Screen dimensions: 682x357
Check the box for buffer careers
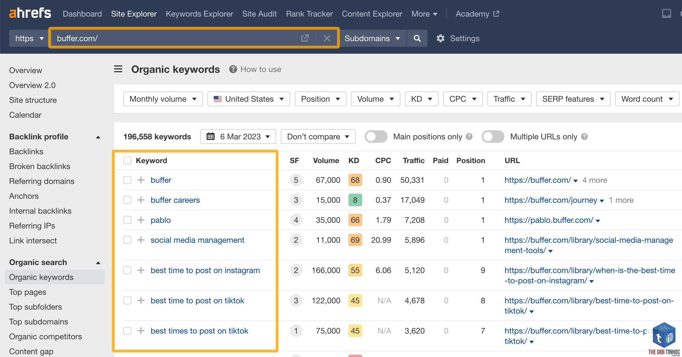tap(127, 200)
